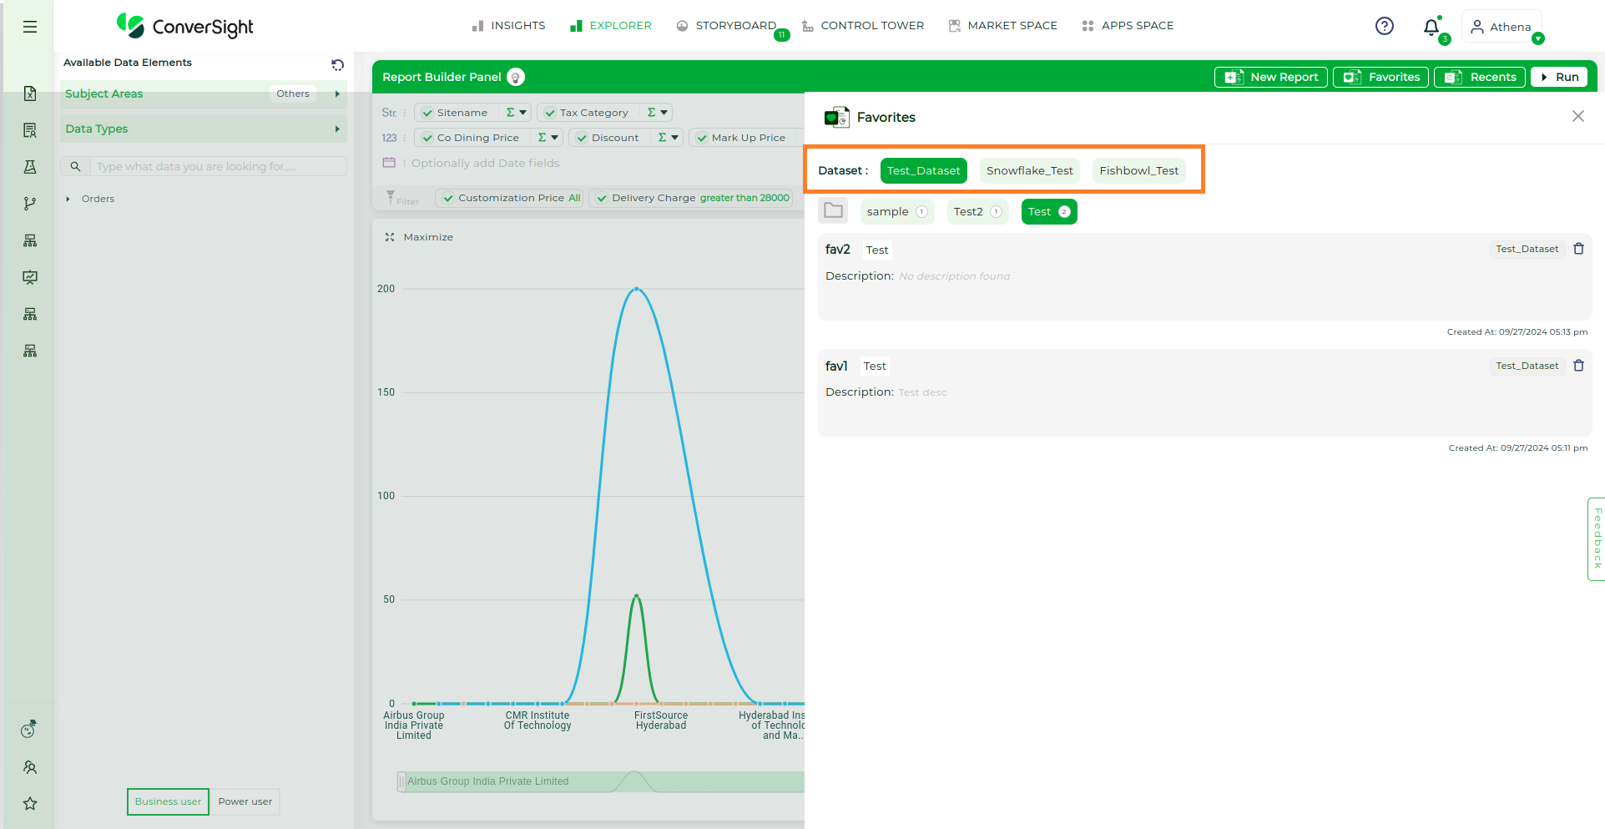Delete the fav1 favorite with trash icon
Screen dimensions: 1605x829
point(1578,366)
